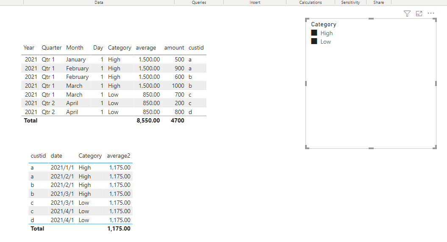
Task: Sort by average column header
Action: [146, 47]
